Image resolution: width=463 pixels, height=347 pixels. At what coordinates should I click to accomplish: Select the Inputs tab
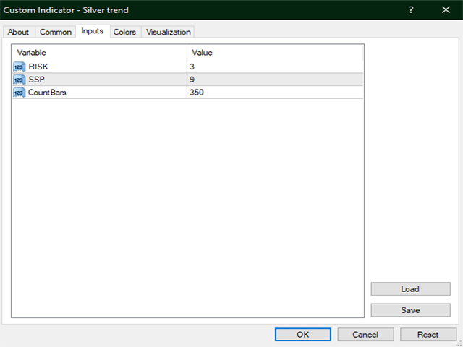92,31
